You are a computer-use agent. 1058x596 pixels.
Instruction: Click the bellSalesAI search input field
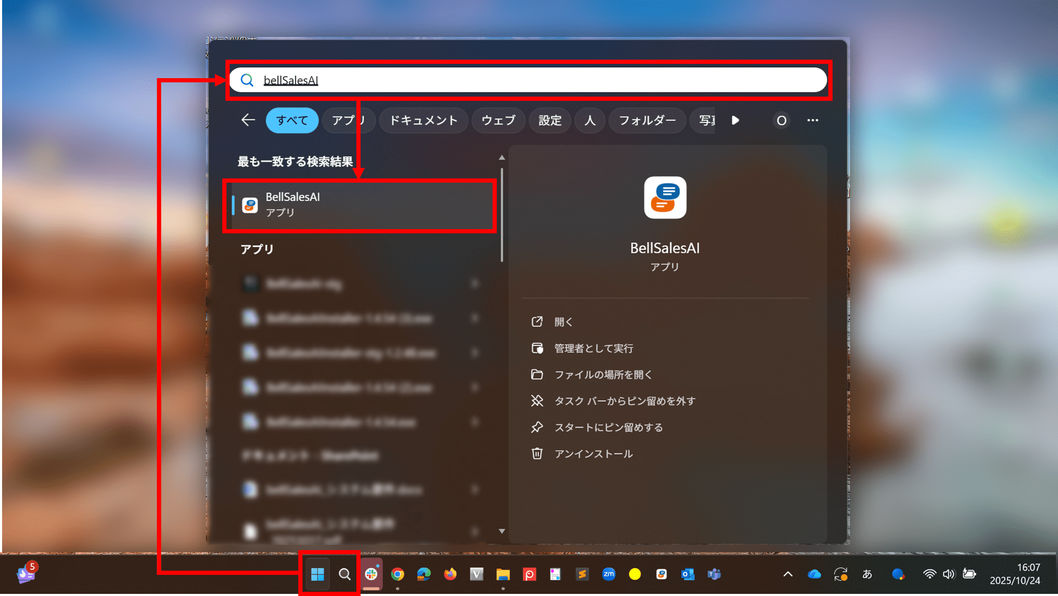528,80
